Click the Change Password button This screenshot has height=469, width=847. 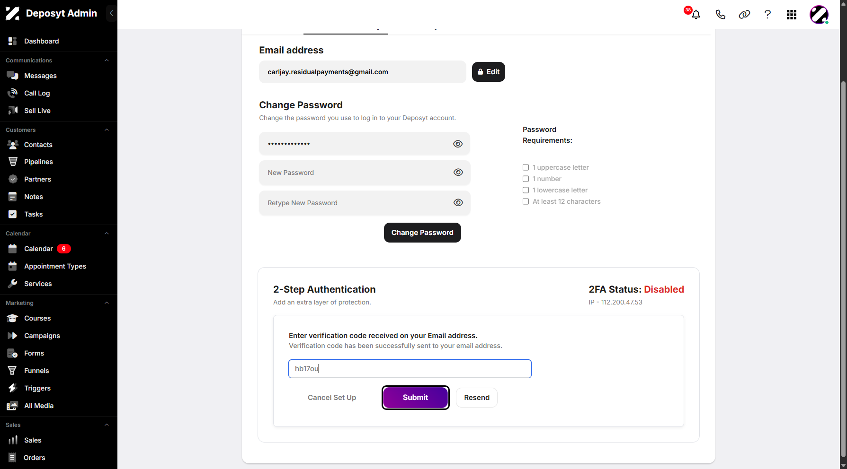pyautogui.click(x=422, y=233)
